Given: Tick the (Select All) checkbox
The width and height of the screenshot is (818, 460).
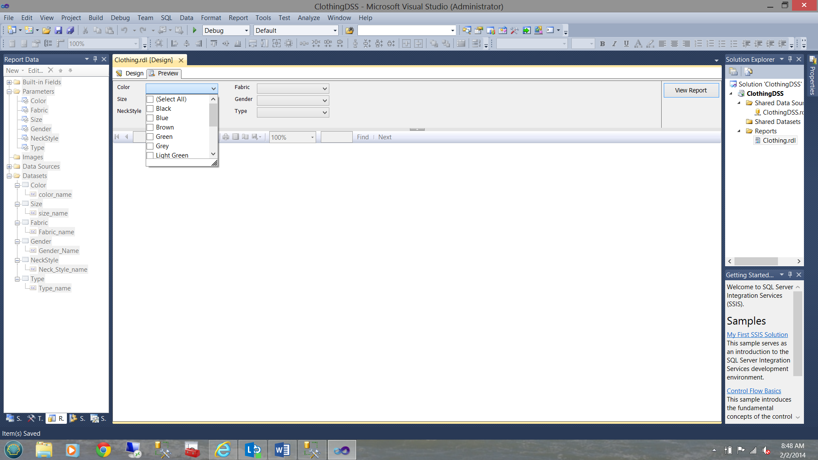Looking at the screenshot, I should click(x=150, y=99).
